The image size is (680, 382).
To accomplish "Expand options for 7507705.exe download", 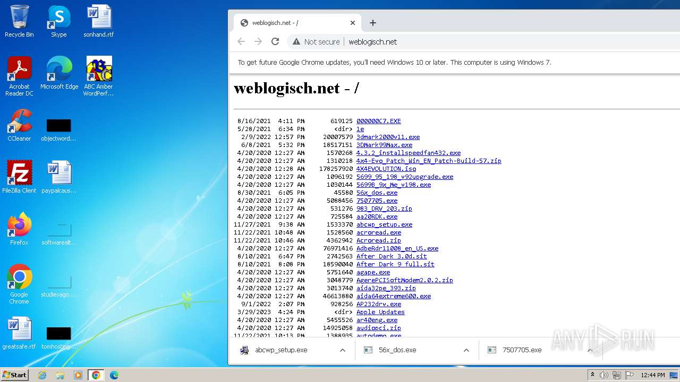I will click(x=590, y=350).
